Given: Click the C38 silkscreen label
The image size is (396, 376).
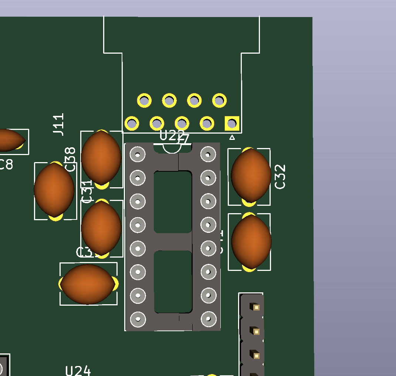Looking at the screenshot, I should click(x=70, y=159).
